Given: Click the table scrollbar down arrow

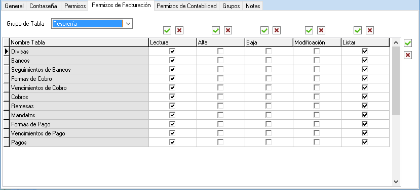Looking at the screenshot, I should tap(396, 182).
